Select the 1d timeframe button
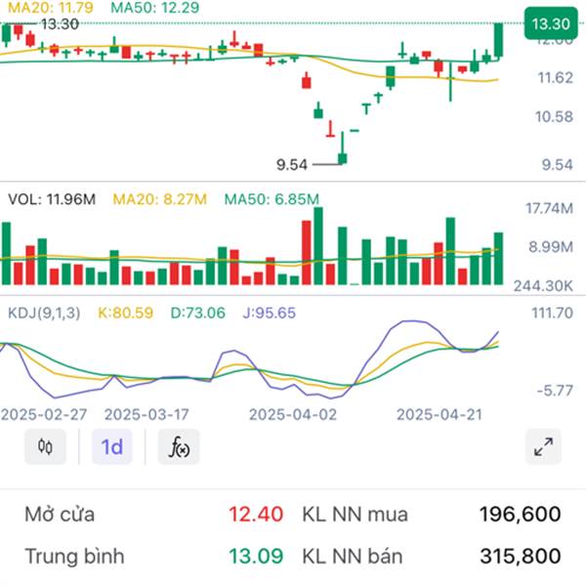Viewport: 586px width, 586px height. (112, 446)
